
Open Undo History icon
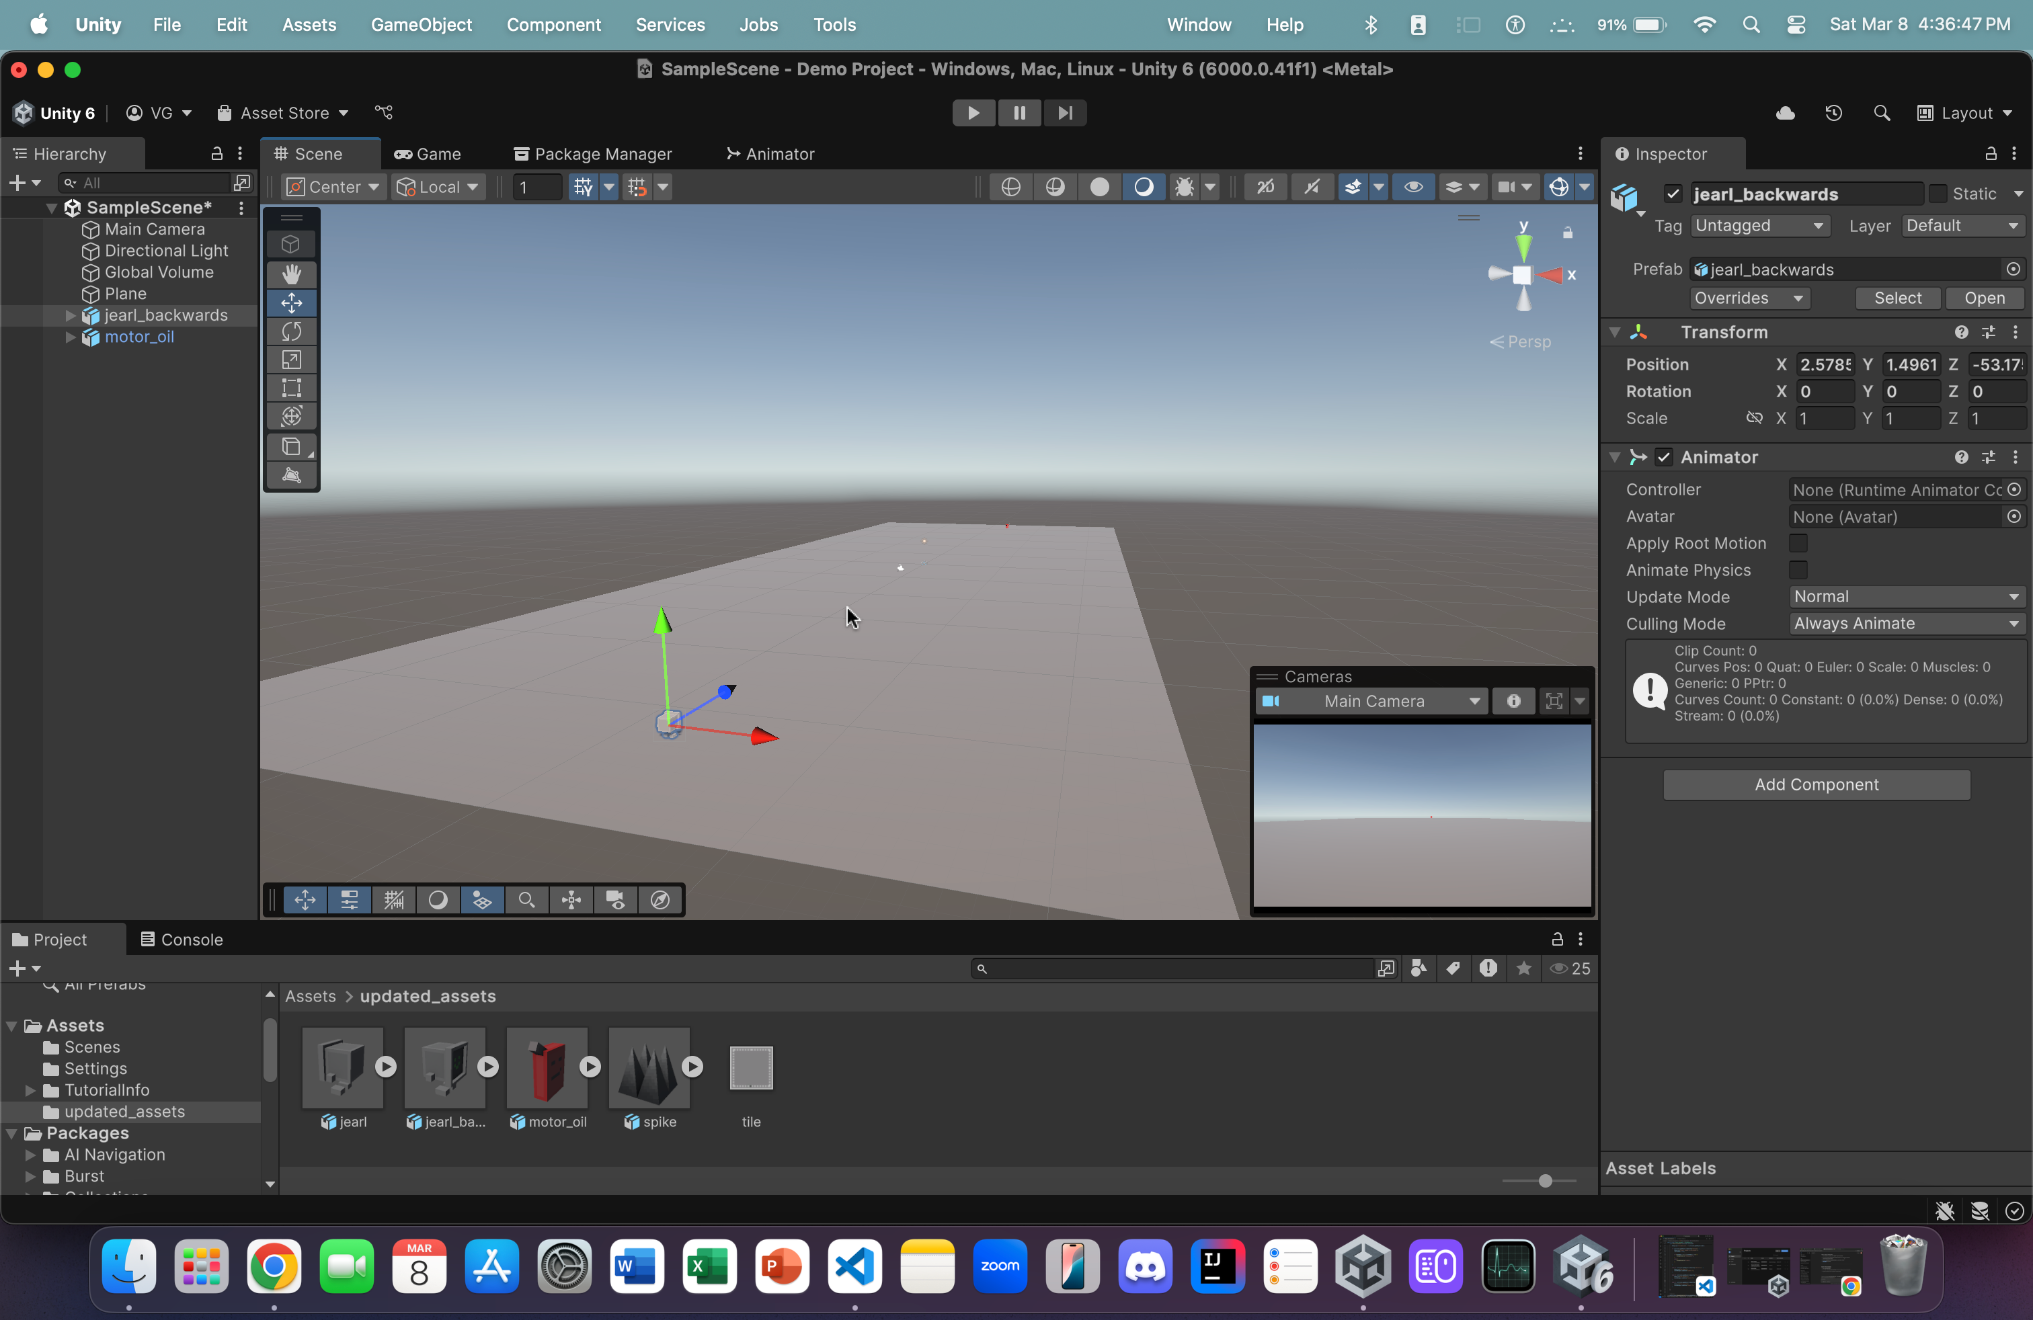coord(1833,113)
